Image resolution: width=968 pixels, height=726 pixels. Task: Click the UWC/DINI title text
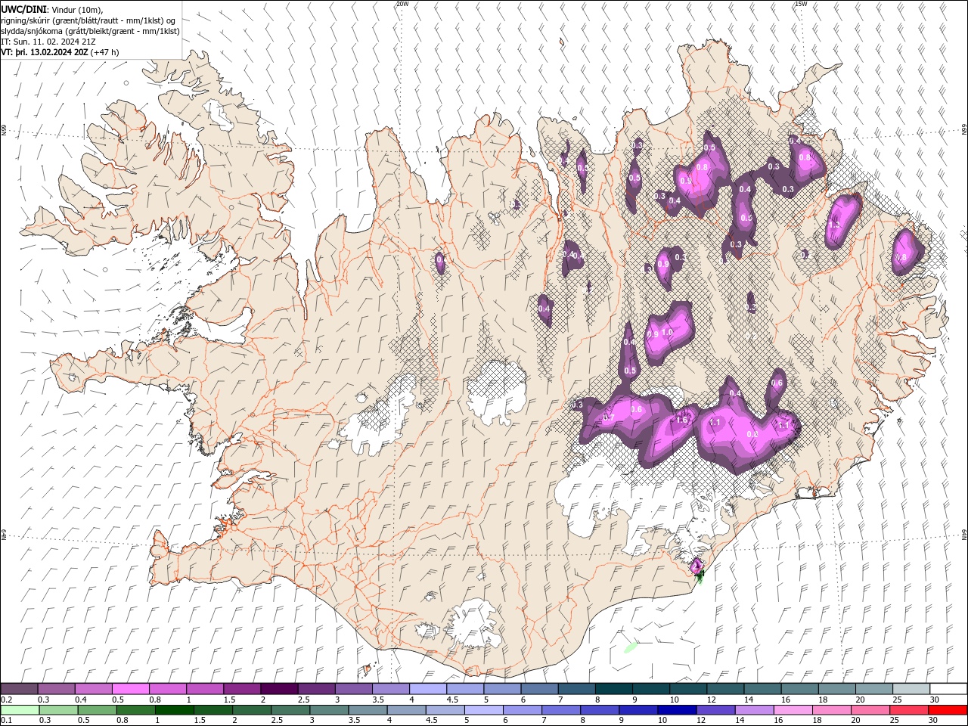(x=23, y=9)
